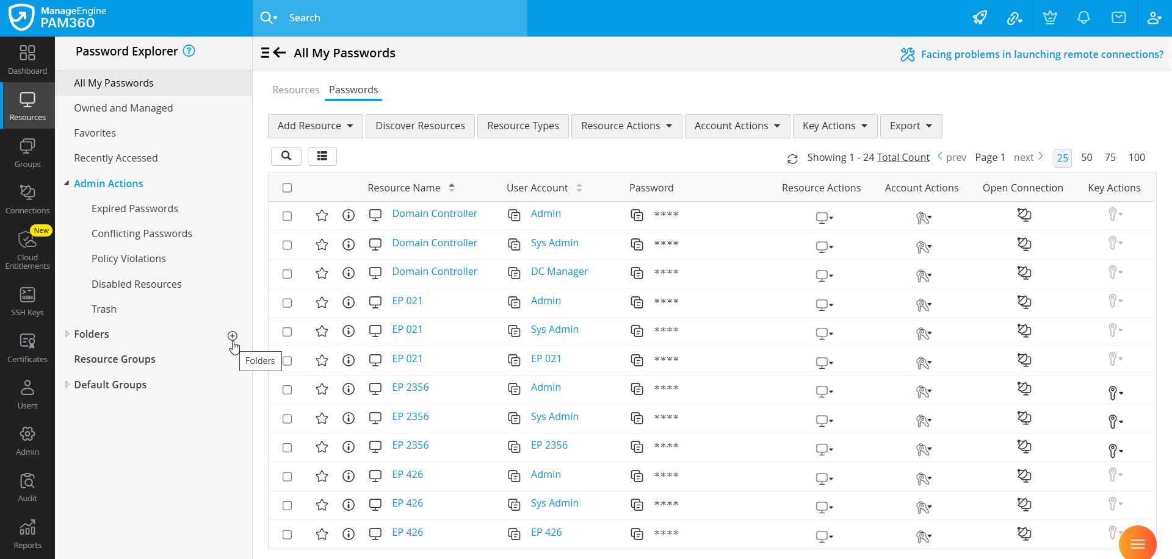Open the connection icon for Domain Controller Admin row
The image size is (1172, 559).
tap(1024, 215)
